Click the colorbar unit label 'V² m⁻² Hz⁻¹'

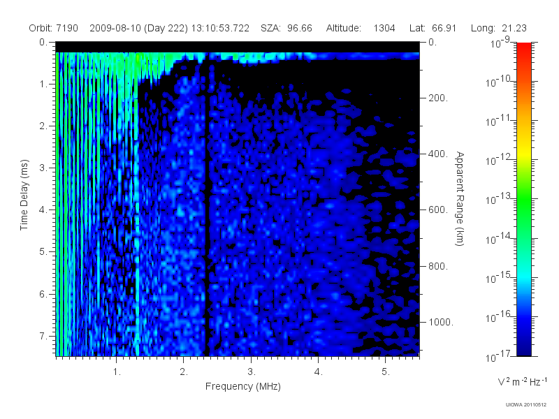pos(523,381)
